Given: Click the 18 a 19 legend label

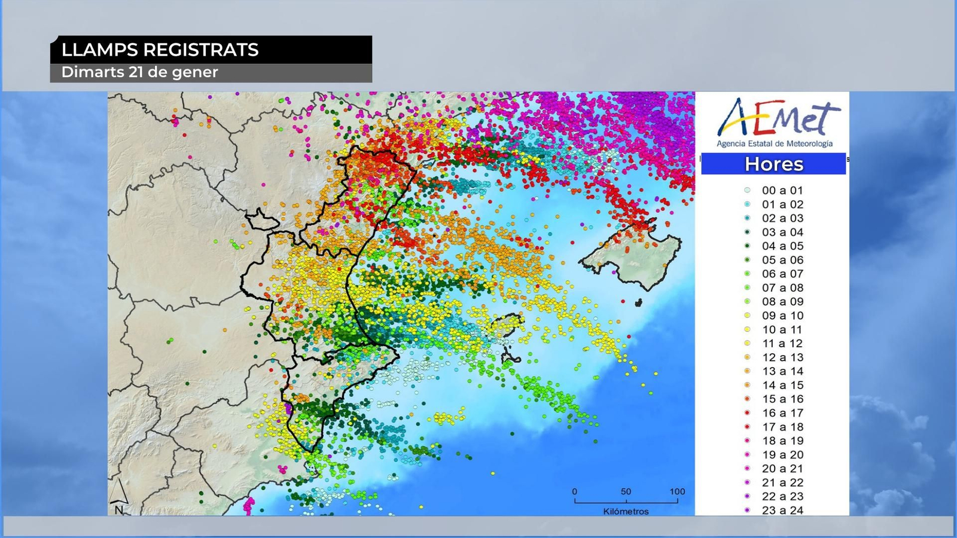Looking at the screenshot, I should 782,441.
